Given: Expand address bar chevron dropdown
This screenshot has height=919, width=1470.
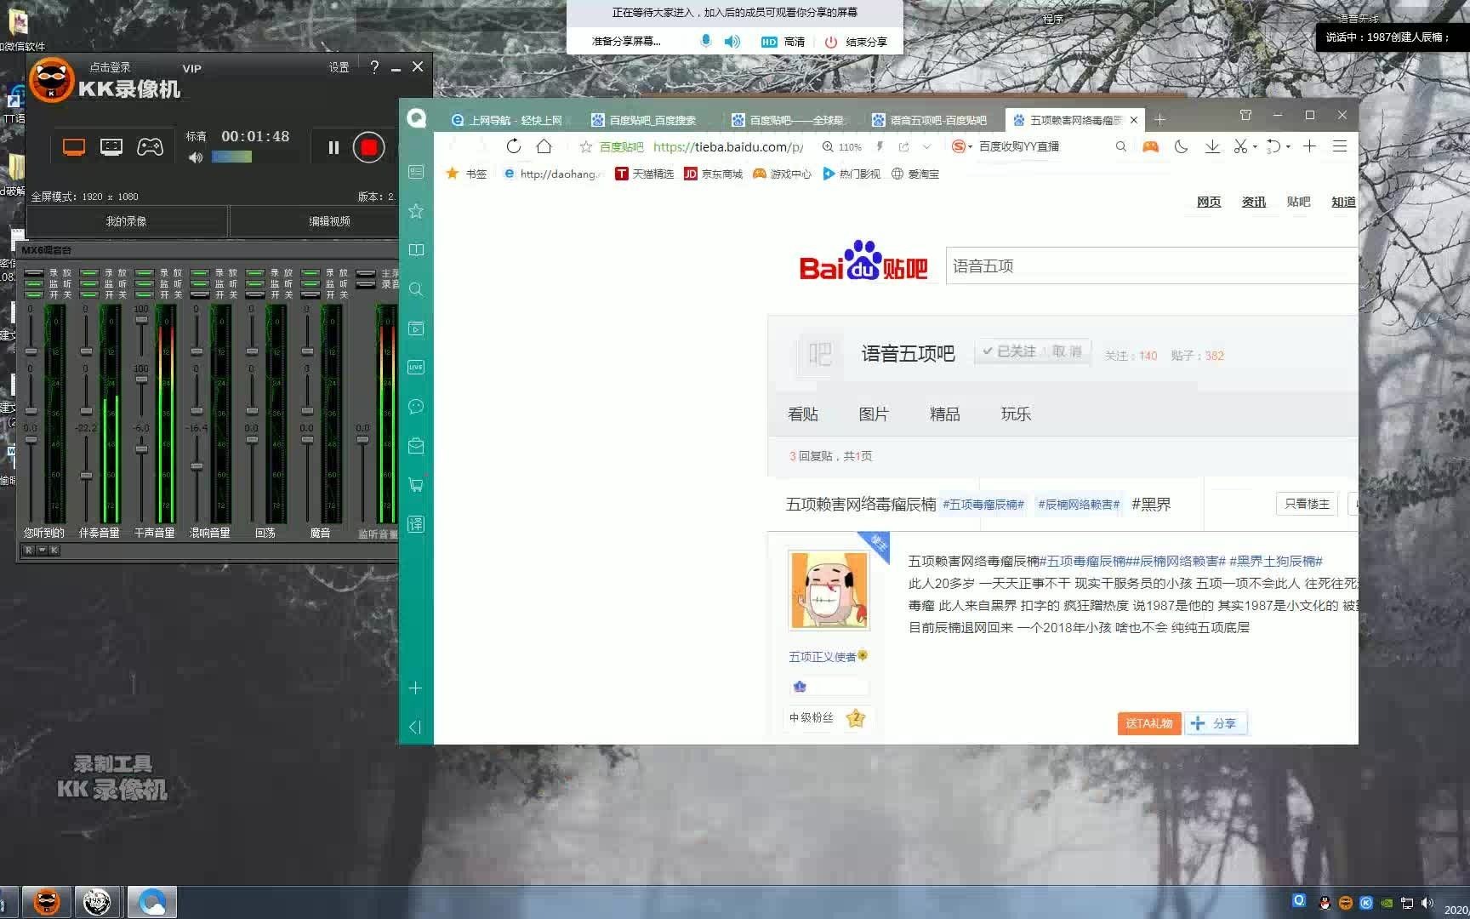Looking at the screenshot, I should click(927, 147).
